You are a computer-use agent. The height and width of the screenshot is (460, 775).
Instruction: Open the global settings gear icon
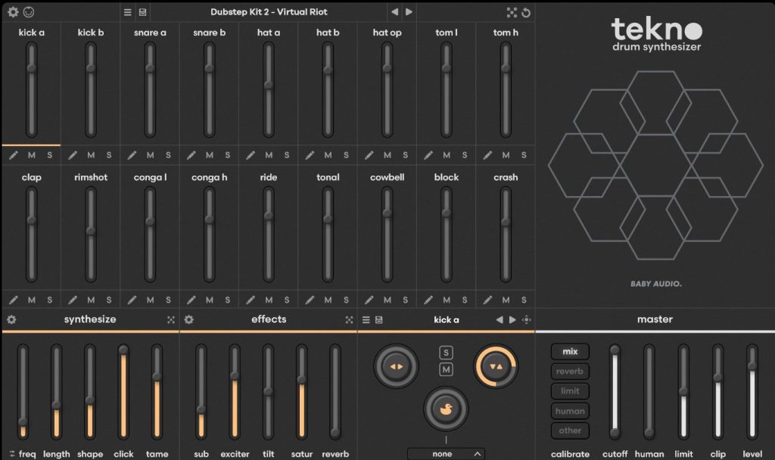pyautogui.click(x=13, y=12)
